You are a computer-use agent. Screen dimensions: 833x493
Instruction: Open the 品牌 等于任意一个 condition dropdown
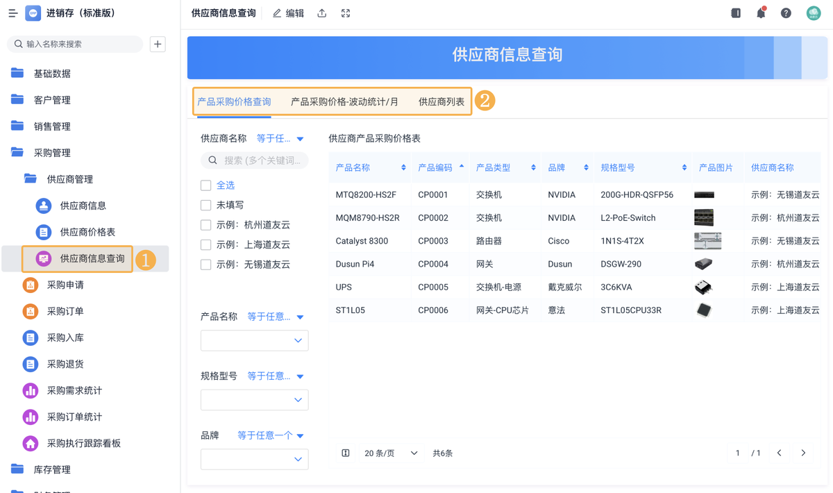270,435
